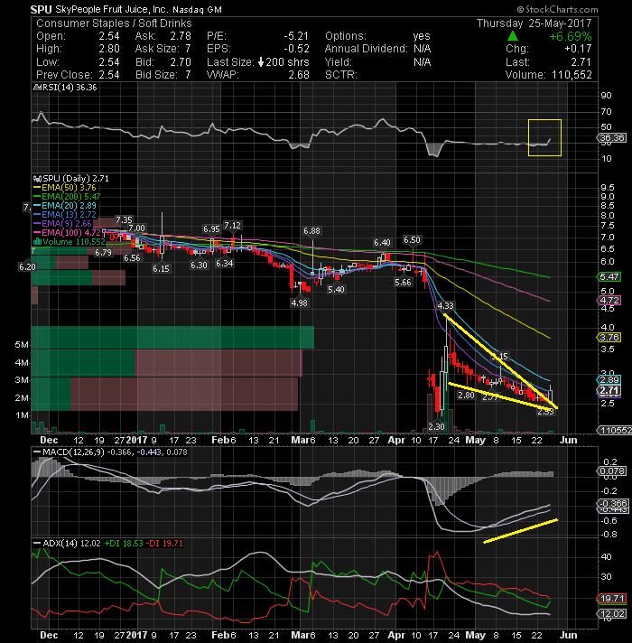The height and width of the screenshot is (643, 632).
Task: Click the 2.89 cyan EMA axis tag
Action: tap(609, 379)
